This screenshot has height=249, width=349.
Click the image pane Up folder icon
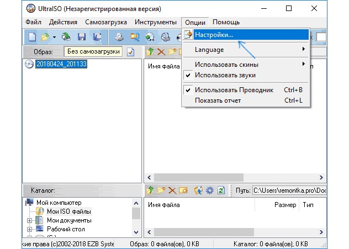[x=150, y=52]
